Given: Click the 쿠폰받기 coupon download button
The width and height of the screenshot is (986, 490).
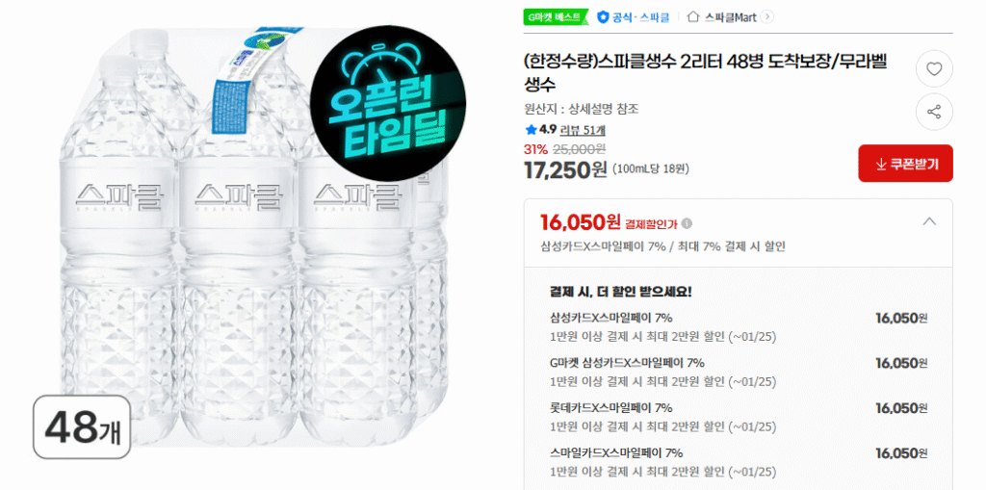Looking at the screenshot, I should coord(905,164).
